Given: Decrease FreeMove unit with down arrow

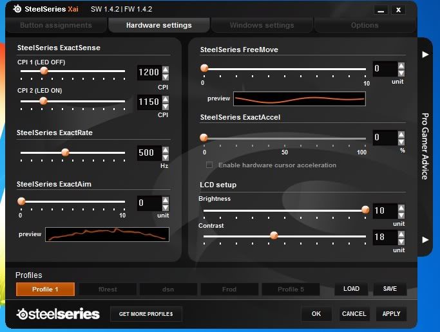Looking at the screenshot, I should (401, 73).
